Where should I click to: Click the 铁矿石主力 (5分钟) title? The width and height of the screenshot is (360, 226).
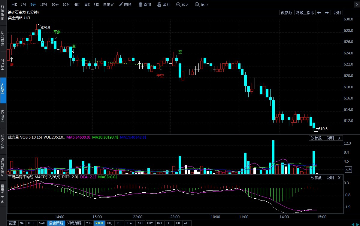[23, 12]
